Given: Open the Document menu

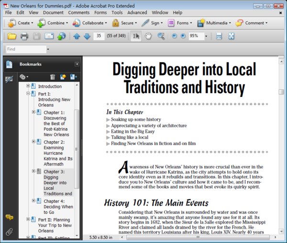Looking at the screenshot, I should click(x=53, y=12).
